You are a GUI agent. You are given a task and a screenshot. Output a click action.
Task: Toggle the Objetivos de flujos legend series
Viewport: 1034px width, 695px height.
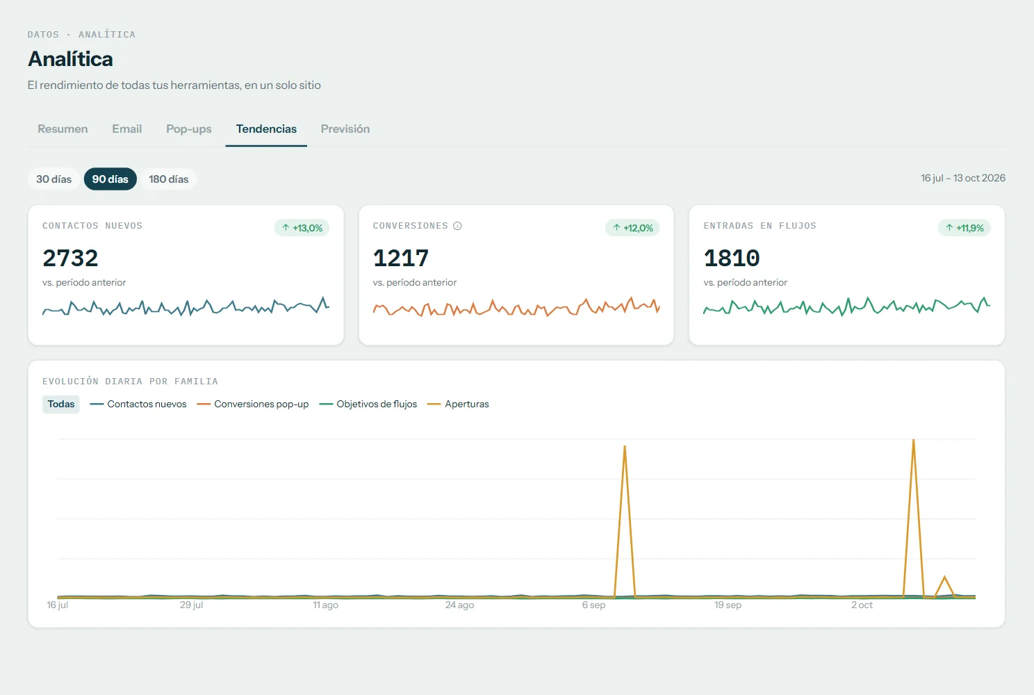368,404
